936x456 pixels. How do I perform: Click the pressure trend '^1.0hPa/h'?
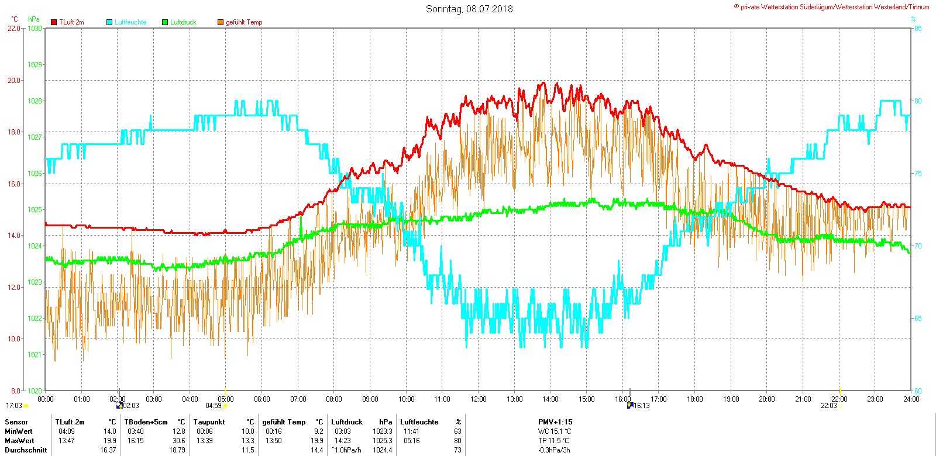click(x=346, y=450)
